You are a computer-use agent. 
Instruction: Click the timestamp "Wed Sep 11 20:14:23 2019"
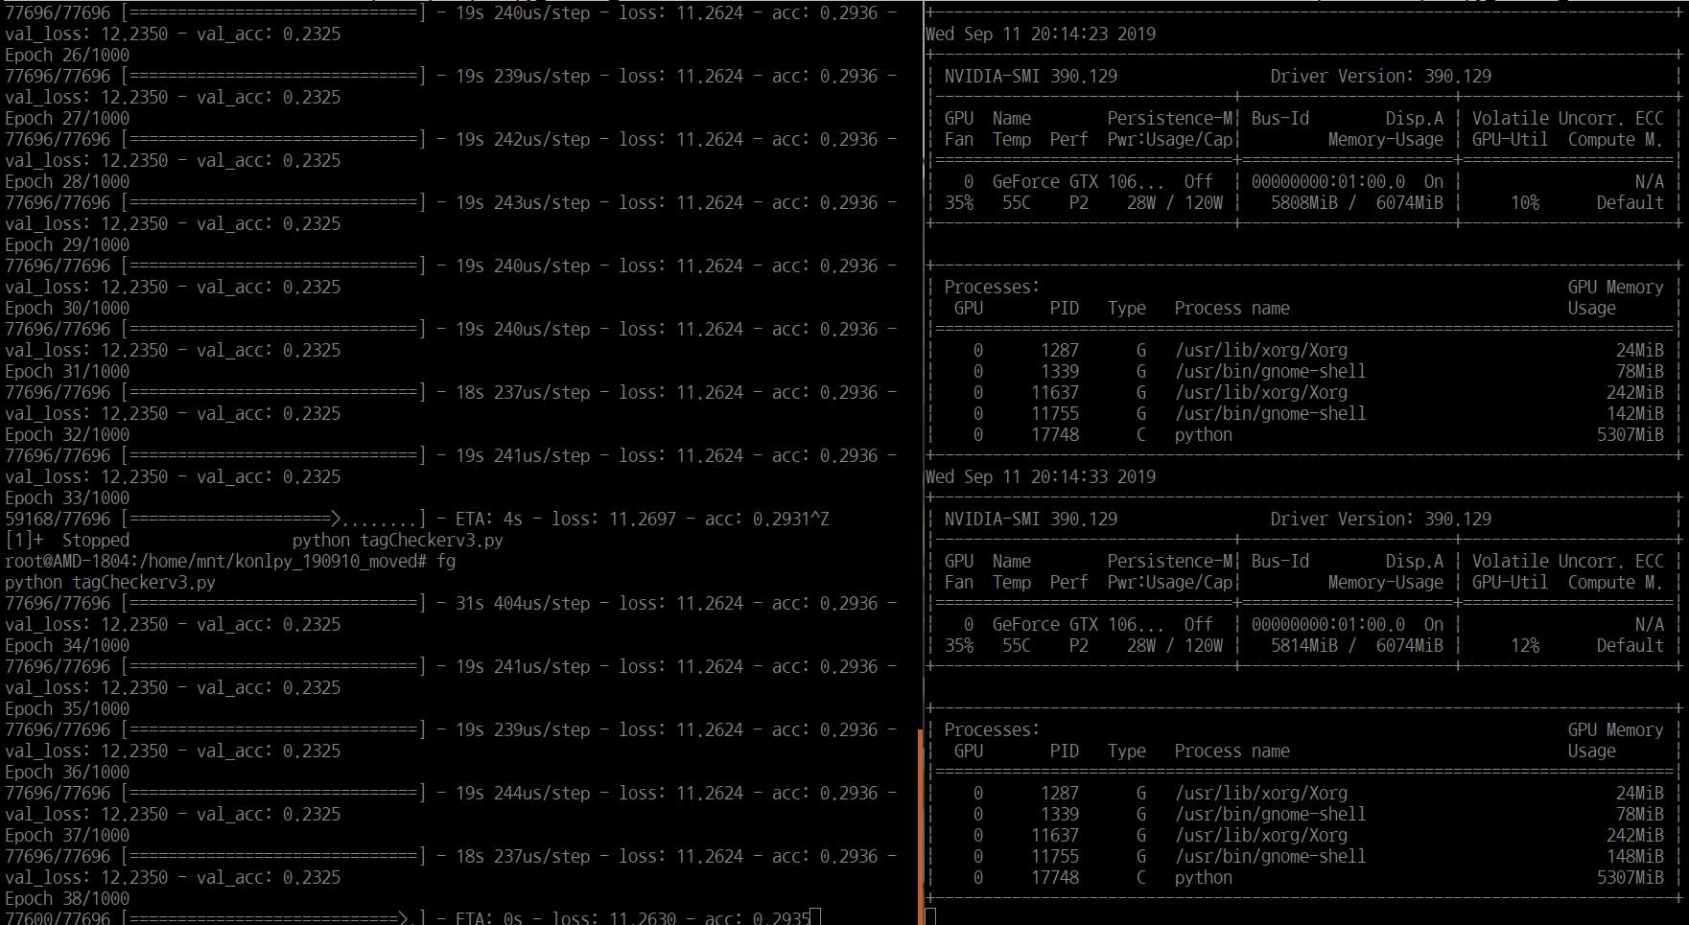(1041, 35)
